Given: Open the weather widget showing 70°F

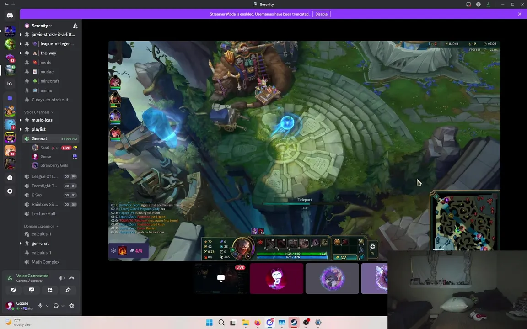Looking at the screenshot, I should (x=19, y=323).
